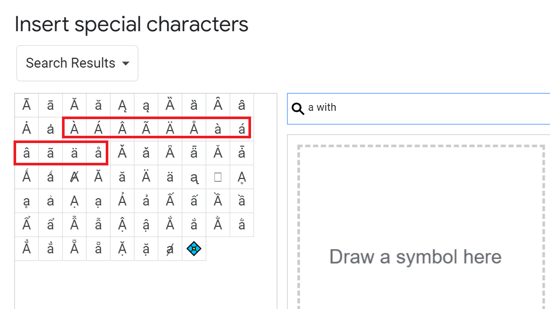
Task: Click the search magnifier icon
Action: tap(298, 108)
